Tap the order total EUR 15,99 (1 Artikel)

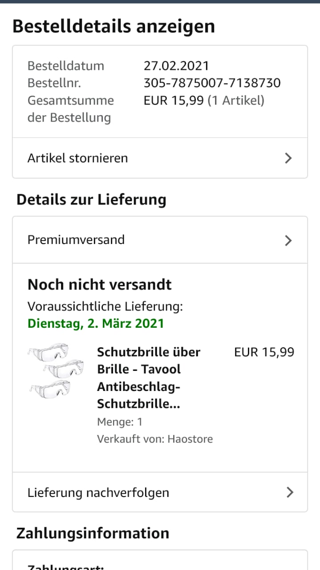(x=204, y=101)
